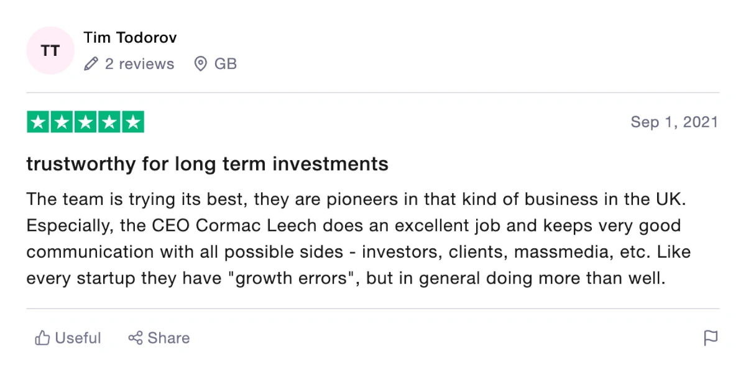Flag this review with the flag icon

click(710, 338)
